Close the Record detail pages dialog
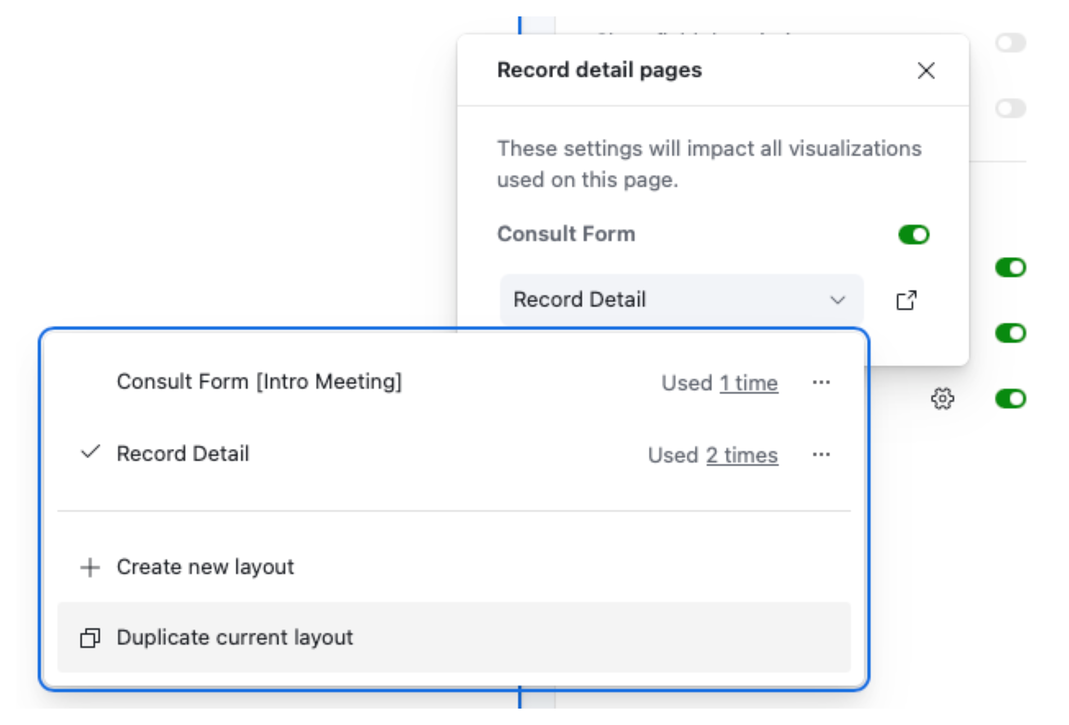 pyautogui.click(x=926, y=71)
